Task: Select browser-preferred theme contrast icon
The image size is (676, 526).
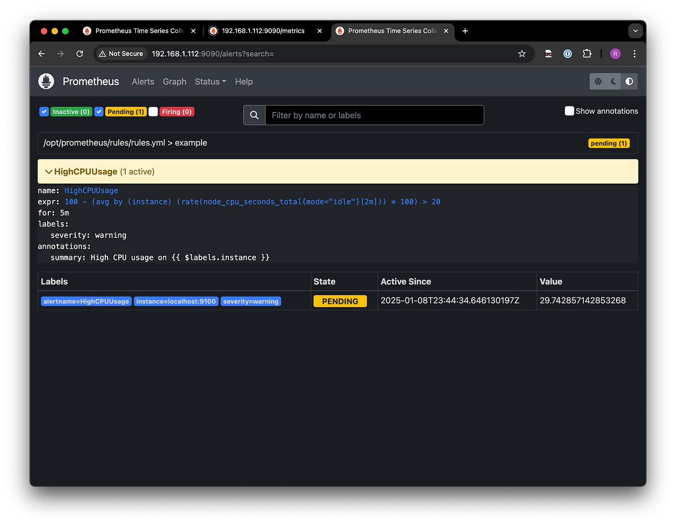Action: (x=629, y=82)
